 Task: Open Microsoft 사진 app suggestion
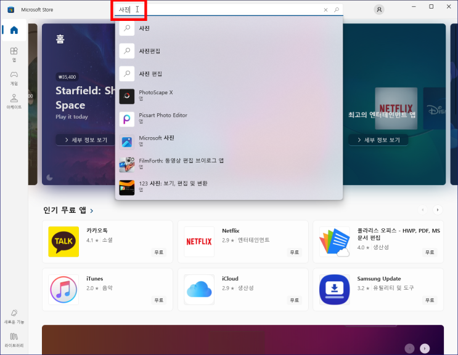pos(229,142)
